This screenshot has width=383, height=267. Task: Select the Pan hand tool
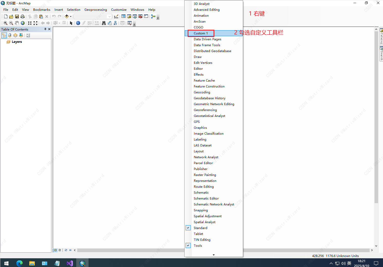tap(17, 23)
